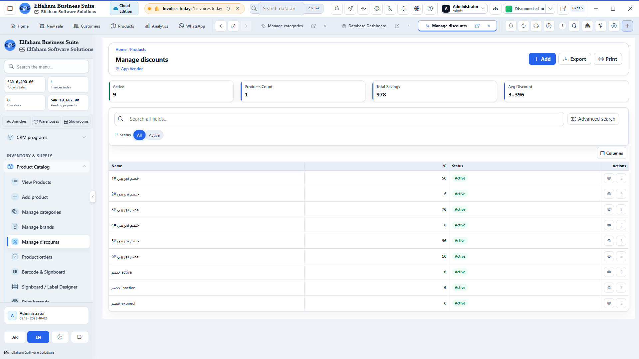
Task: Click the printer icon in the tab toolbar
Action: [536, 26]
